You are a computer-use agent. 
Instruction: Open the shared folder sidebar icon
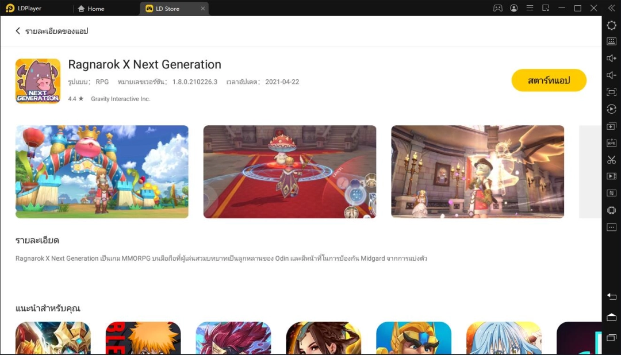tap(611, 193)
